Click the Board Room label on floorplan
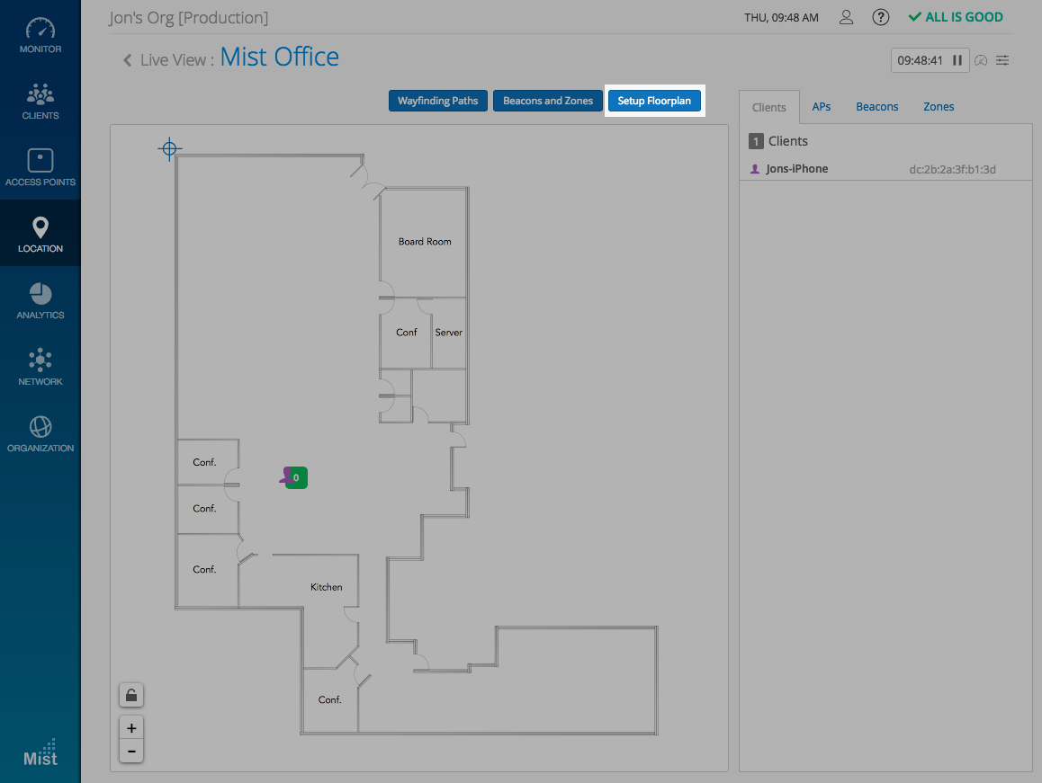1042x783 pixels. click(x=425, y=242)
